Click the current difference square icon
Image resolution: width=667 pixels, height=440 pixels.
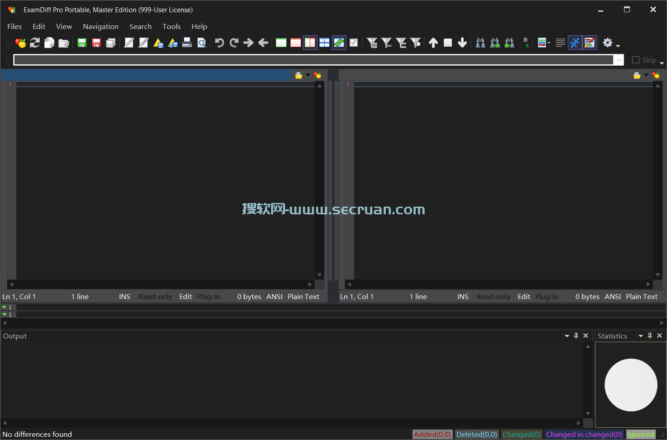point(448,43)
